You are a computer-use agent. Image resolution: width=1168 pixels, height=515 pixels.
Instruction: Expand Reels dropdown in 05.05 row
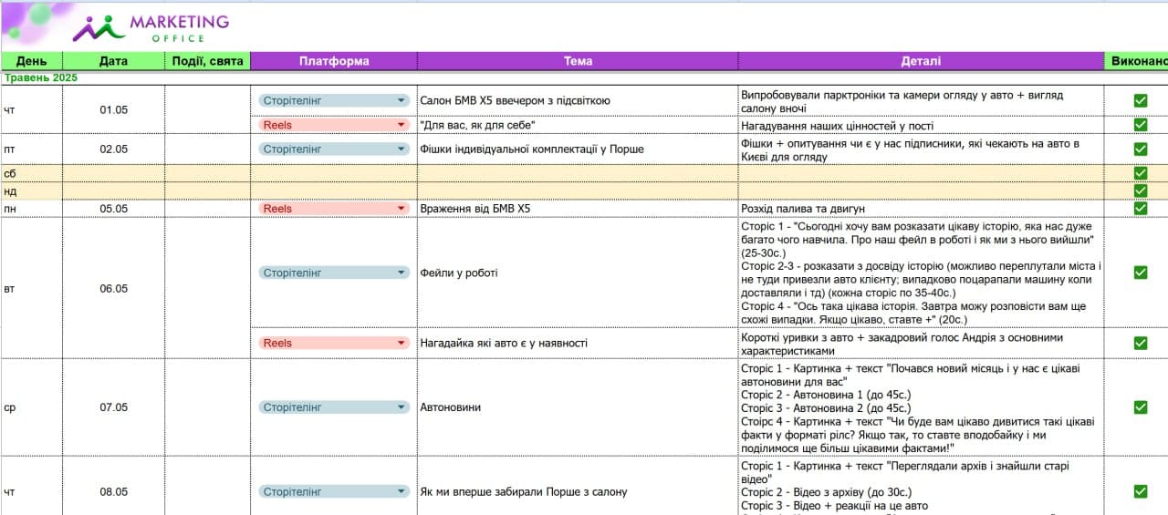coord(334,208)
